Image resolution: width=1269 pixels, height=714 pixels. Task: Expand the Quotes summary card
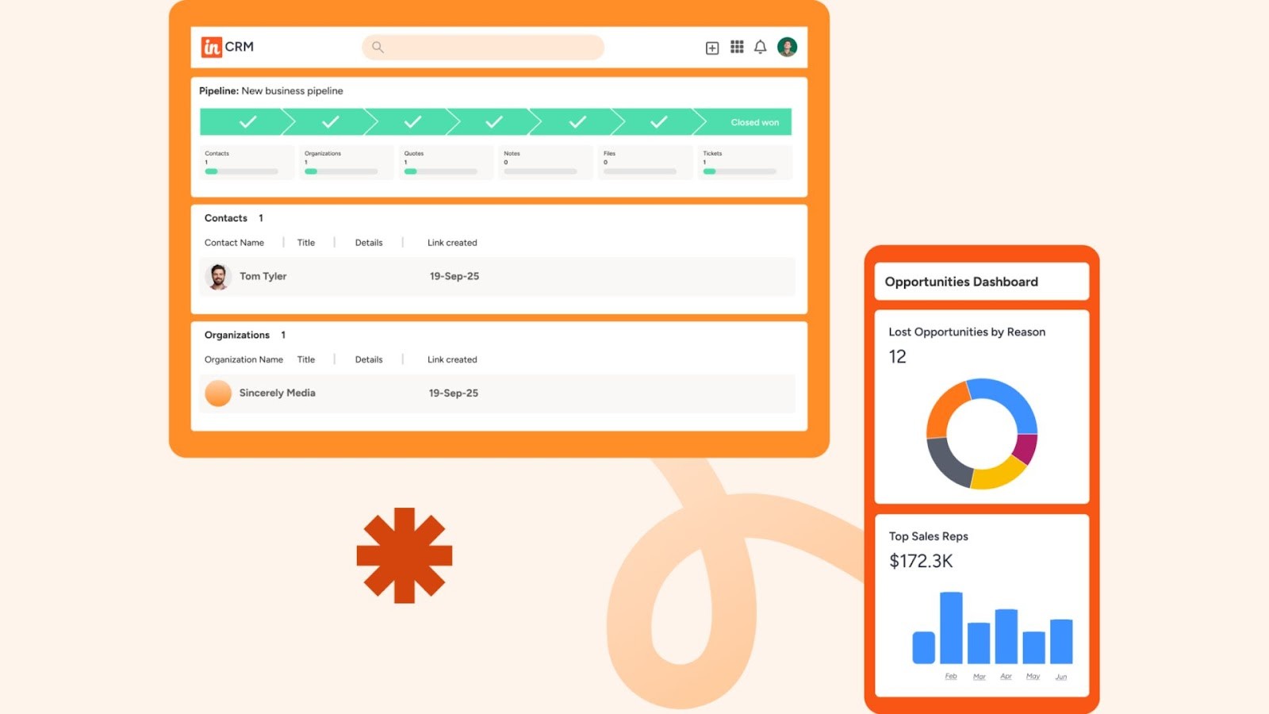coord(444,162)
